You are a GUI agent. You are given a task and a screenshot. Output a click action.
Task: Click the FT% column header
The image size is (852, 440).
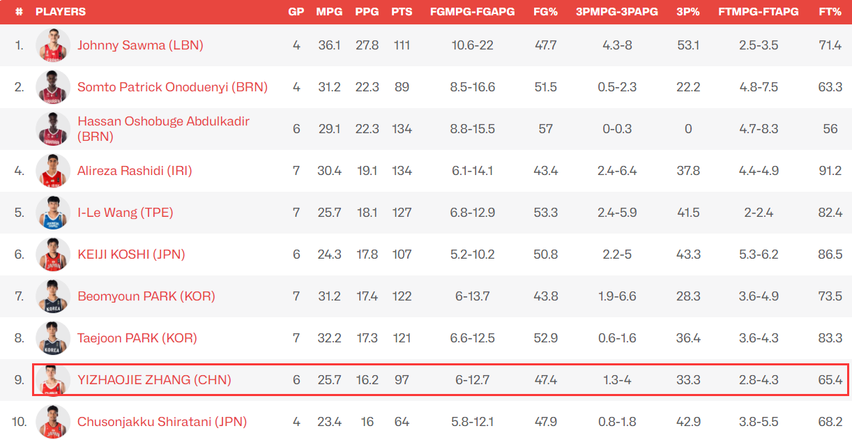click(830, 12)
